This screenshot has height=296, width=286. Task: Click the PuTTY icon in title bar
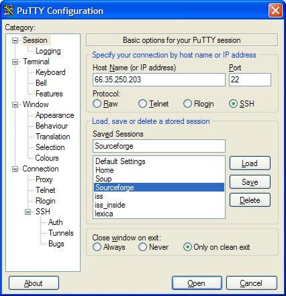[9, 10]
